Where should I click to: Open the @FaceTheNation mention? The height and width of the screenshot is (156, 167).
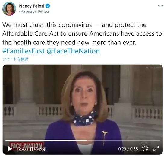73,51
